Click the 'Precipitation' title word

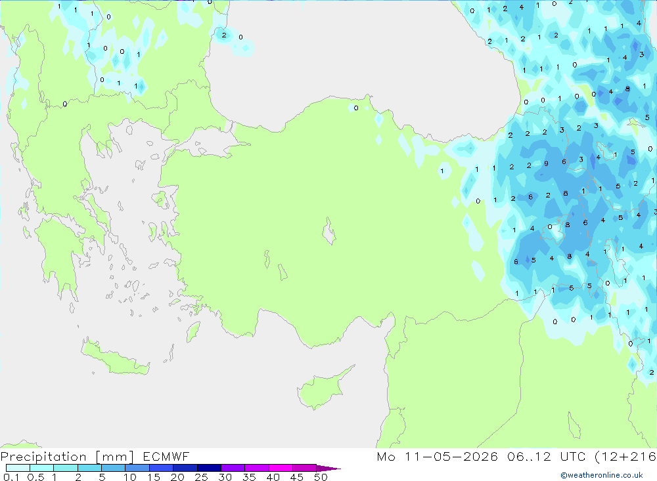coord(43,457)
